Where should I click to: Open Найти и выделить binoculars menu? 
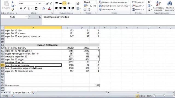pyautogui.click(x=170, y=6)
